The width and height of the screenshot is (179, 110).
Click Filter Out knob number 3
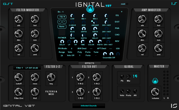(x=81, y=92)
